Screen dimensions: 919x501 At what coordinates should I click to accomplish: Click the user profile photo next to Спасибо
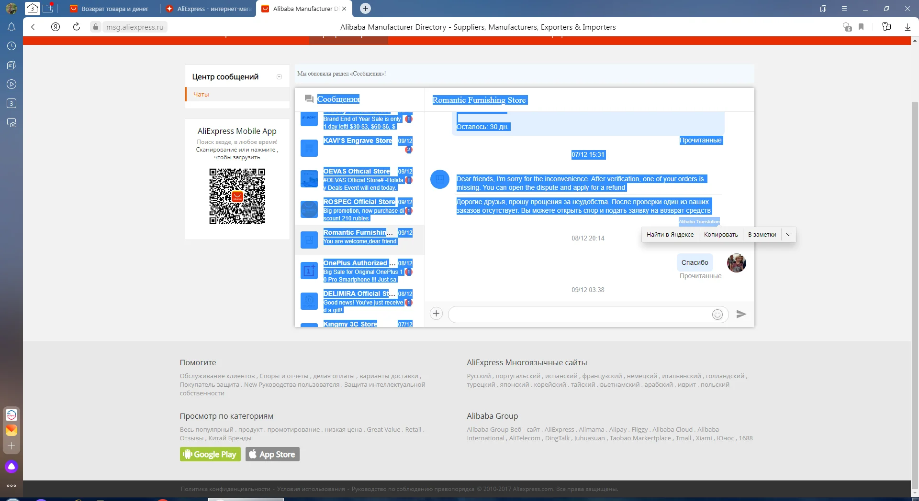(x=737, y=263)
